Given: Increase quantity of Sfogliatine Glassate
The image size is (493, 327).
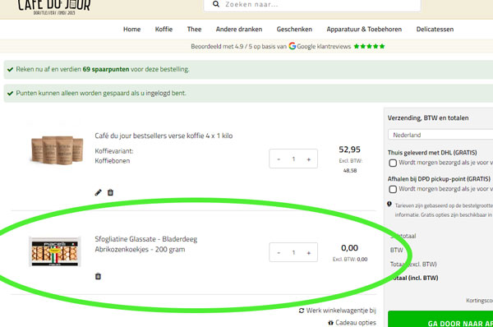Looking at the screenshot, I should click(308, 252).
